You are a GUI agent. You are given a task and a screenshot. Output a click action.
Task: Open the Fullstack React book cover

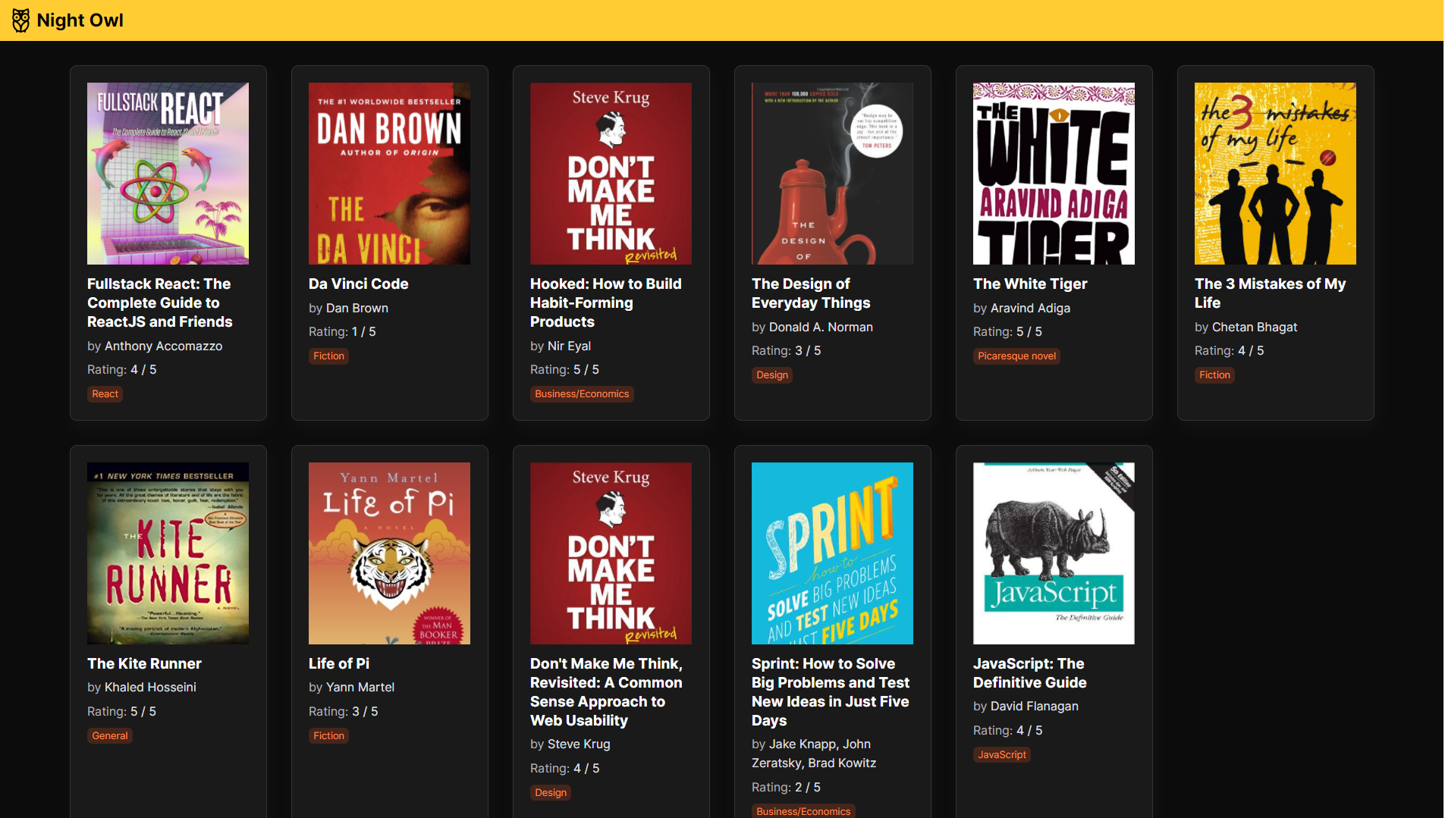click(x=168, y=174)
